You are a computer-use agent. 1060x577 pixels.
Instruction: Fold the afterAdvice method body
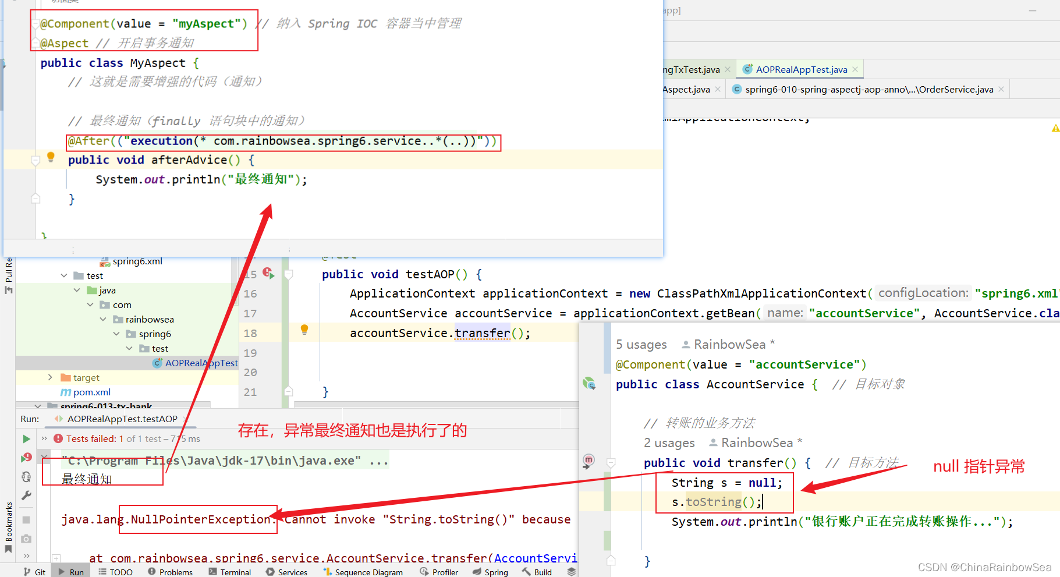pos(36,160)
